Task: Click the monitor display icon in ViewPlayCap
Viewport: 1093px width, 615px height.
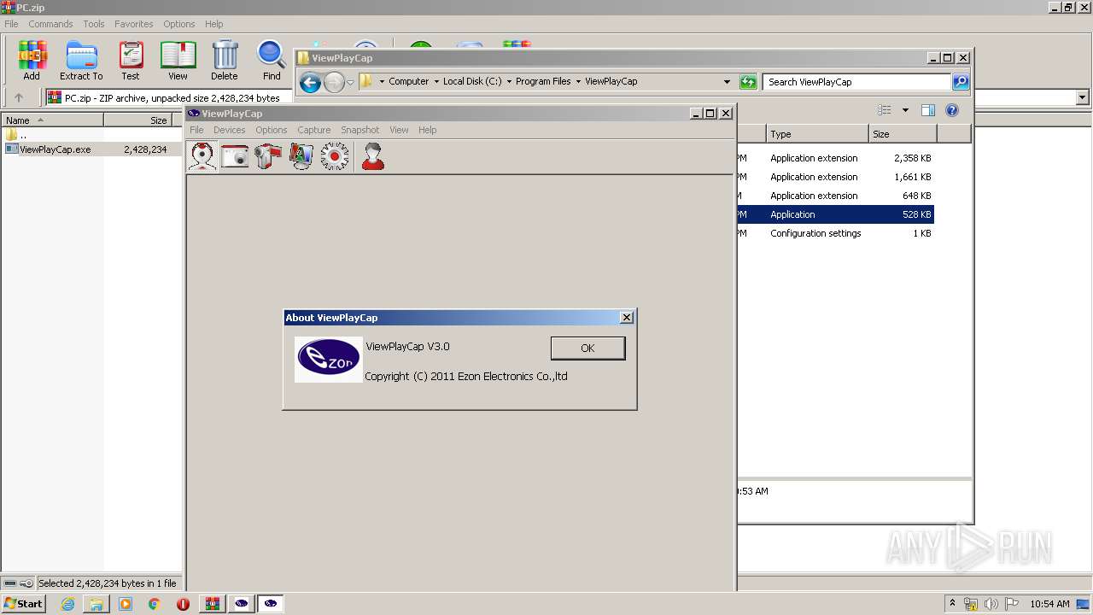Action: point(301,156)
